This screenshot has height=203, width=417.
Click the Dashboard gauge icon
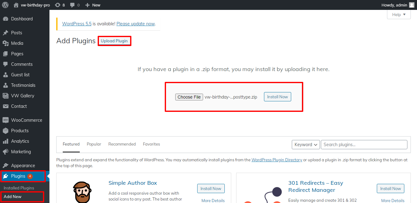tap(5, 19)
